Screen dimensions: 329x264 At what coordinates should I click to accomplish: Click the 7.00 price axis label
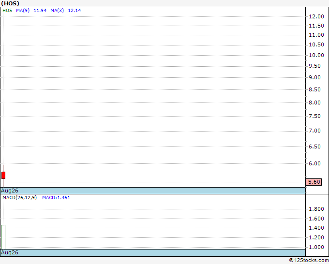point(315,131)
